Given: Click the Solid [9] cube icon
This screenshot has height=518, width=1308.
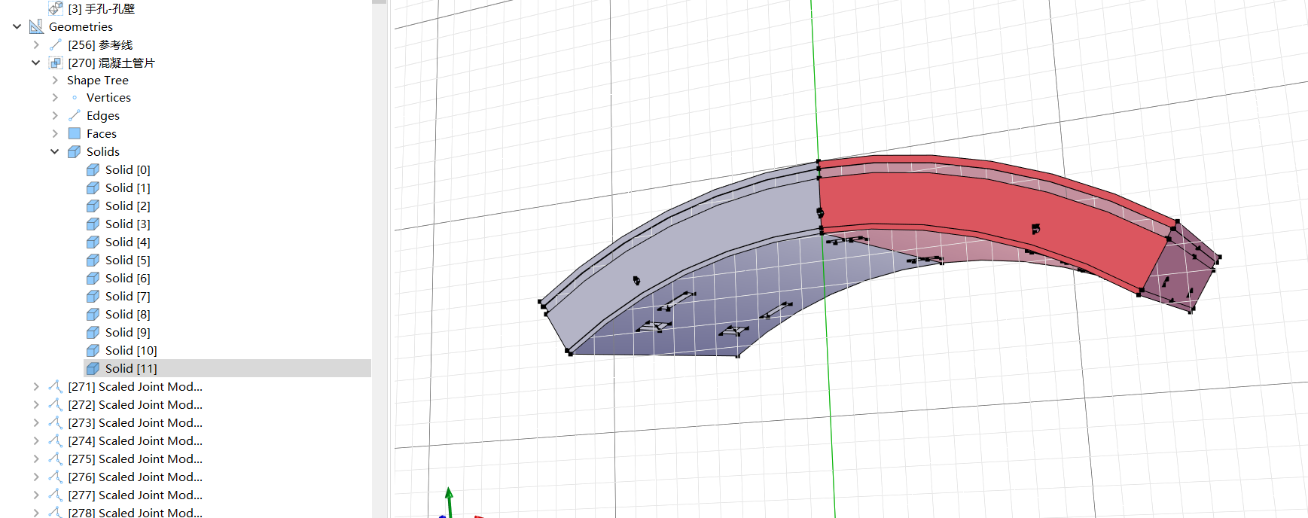Looking at the screenshot, I should (x=93, y=332).
